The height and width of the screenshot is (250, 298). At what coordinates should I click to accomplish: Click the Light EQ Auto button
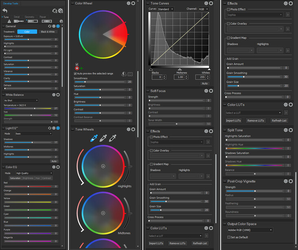point(54,161)
